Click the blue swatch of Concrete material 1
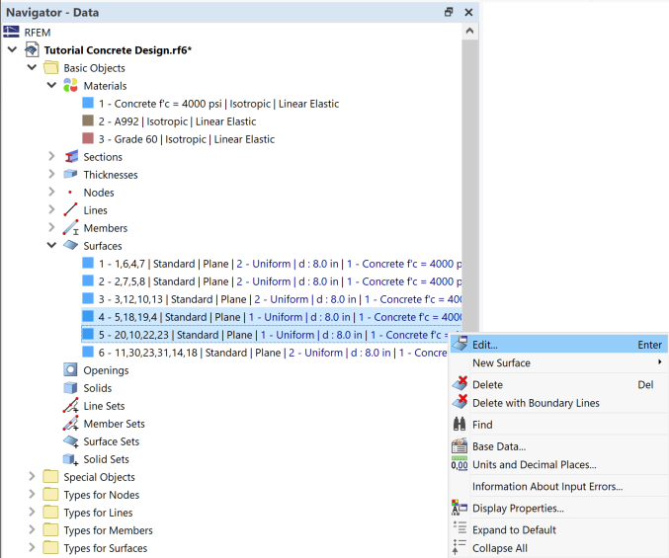The height and width of the screenshot is (558, 669). pos(88,103)
